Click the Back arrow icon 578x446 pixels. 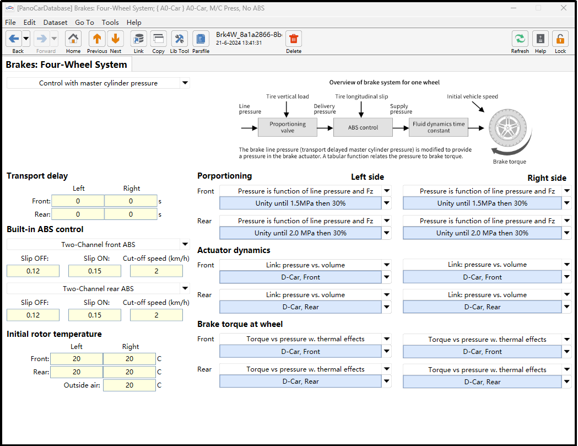14,39
